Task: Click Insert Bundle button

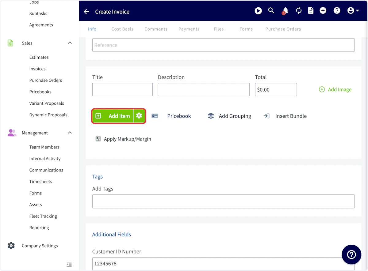Action: click(285, 116)
